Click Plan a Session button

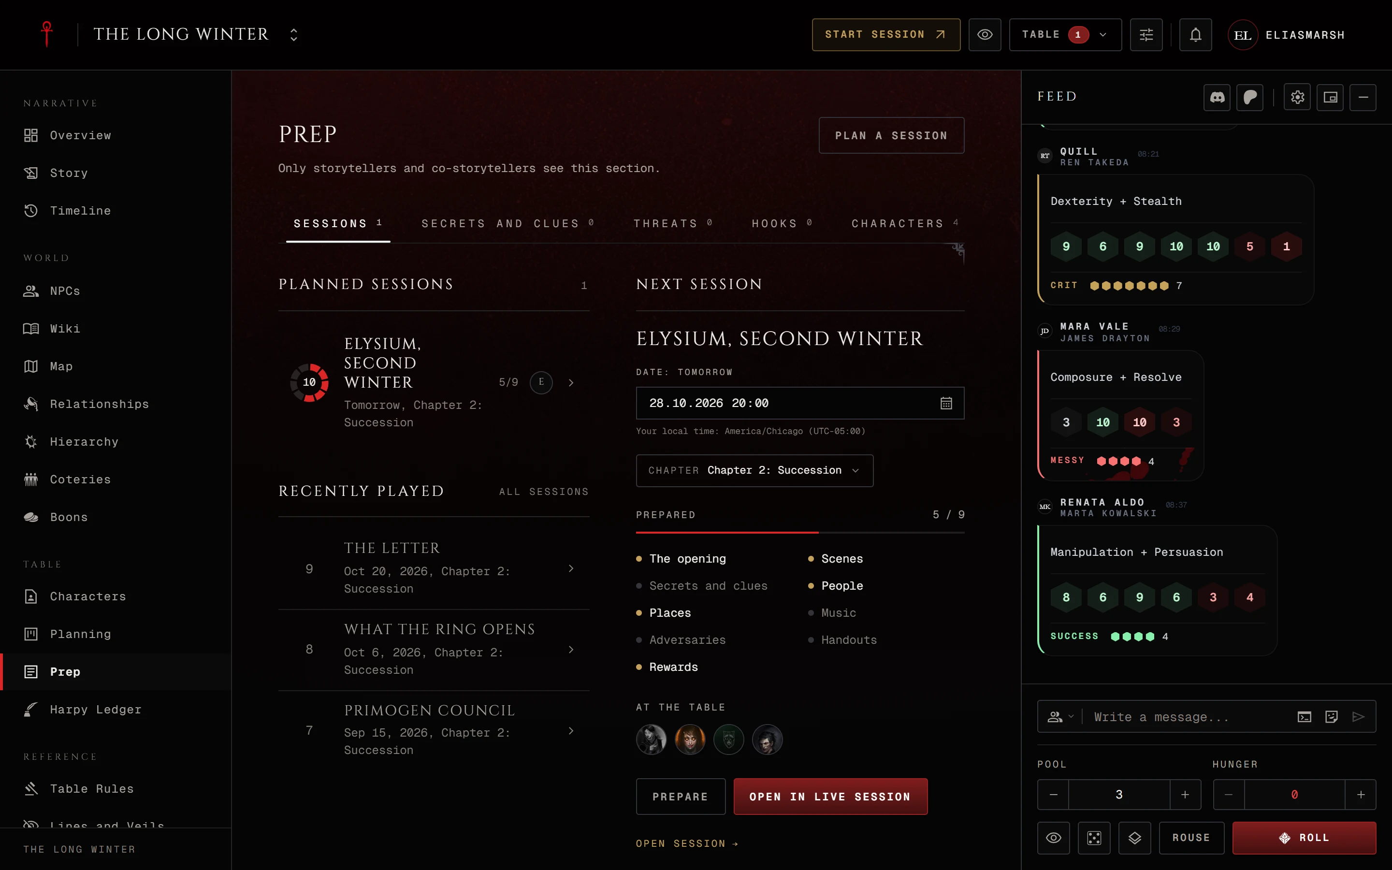tap(891, 135)
